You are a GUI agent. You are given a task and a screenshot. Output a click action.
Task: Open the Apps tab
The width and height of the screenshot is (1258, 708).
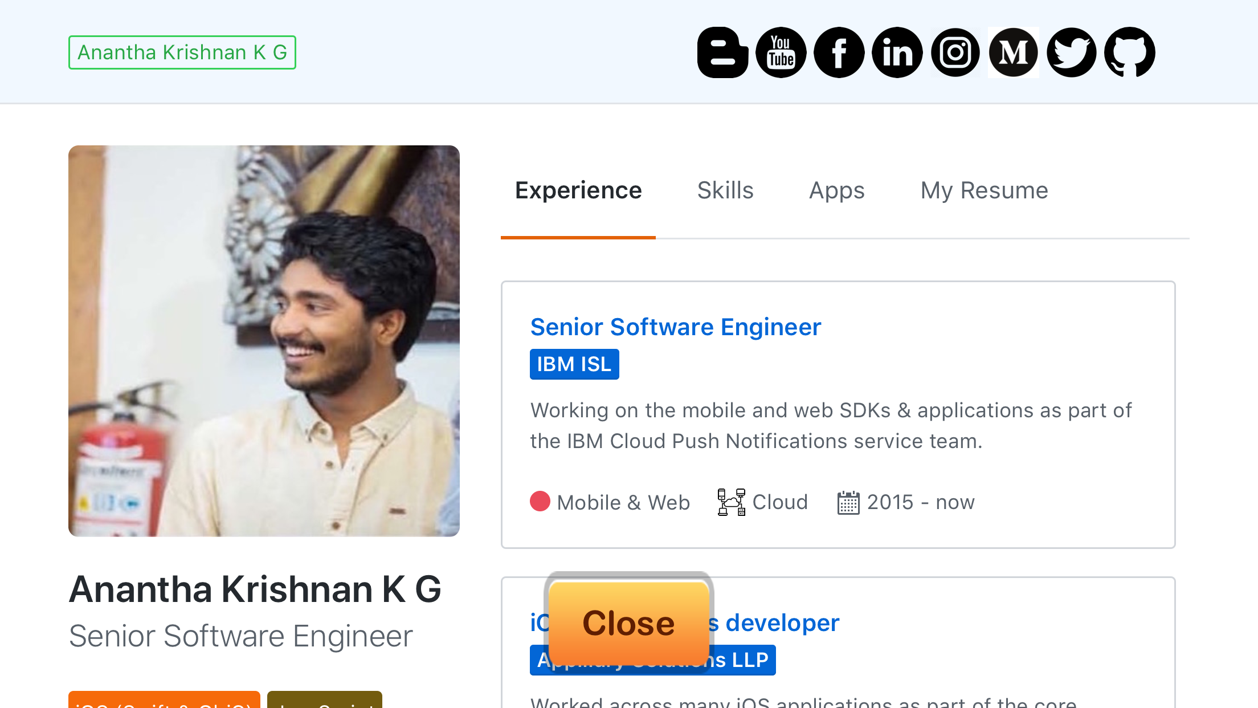(836, 190)
